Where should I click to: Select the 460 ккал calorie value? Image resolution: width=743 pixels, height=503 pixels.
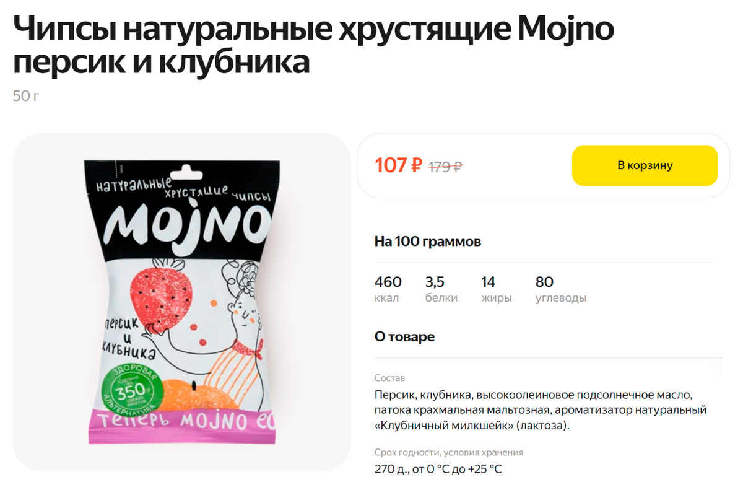(x=388, y=289)
